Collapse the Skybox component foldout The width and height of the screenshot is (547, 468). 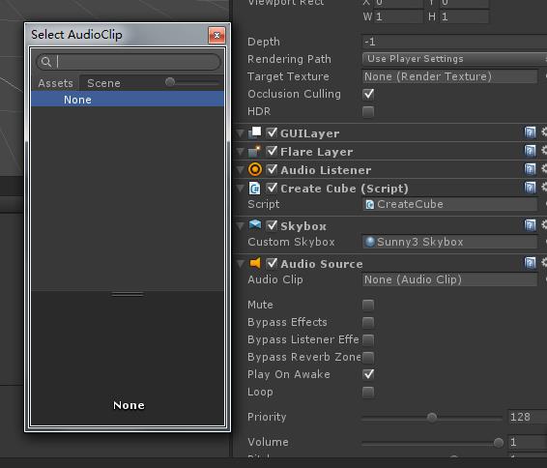(x=241, y=226)
